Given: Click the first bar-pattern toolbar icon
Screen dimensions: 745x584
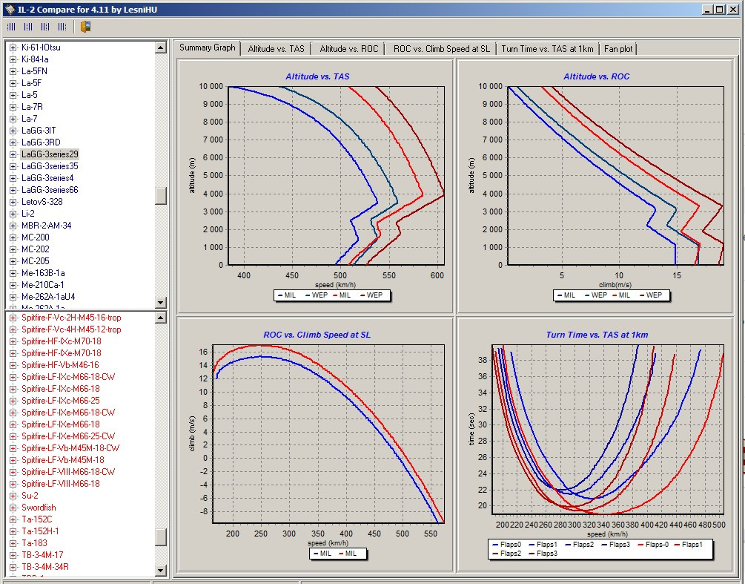Looking at the screenshot, I should [x=11, y=27].
